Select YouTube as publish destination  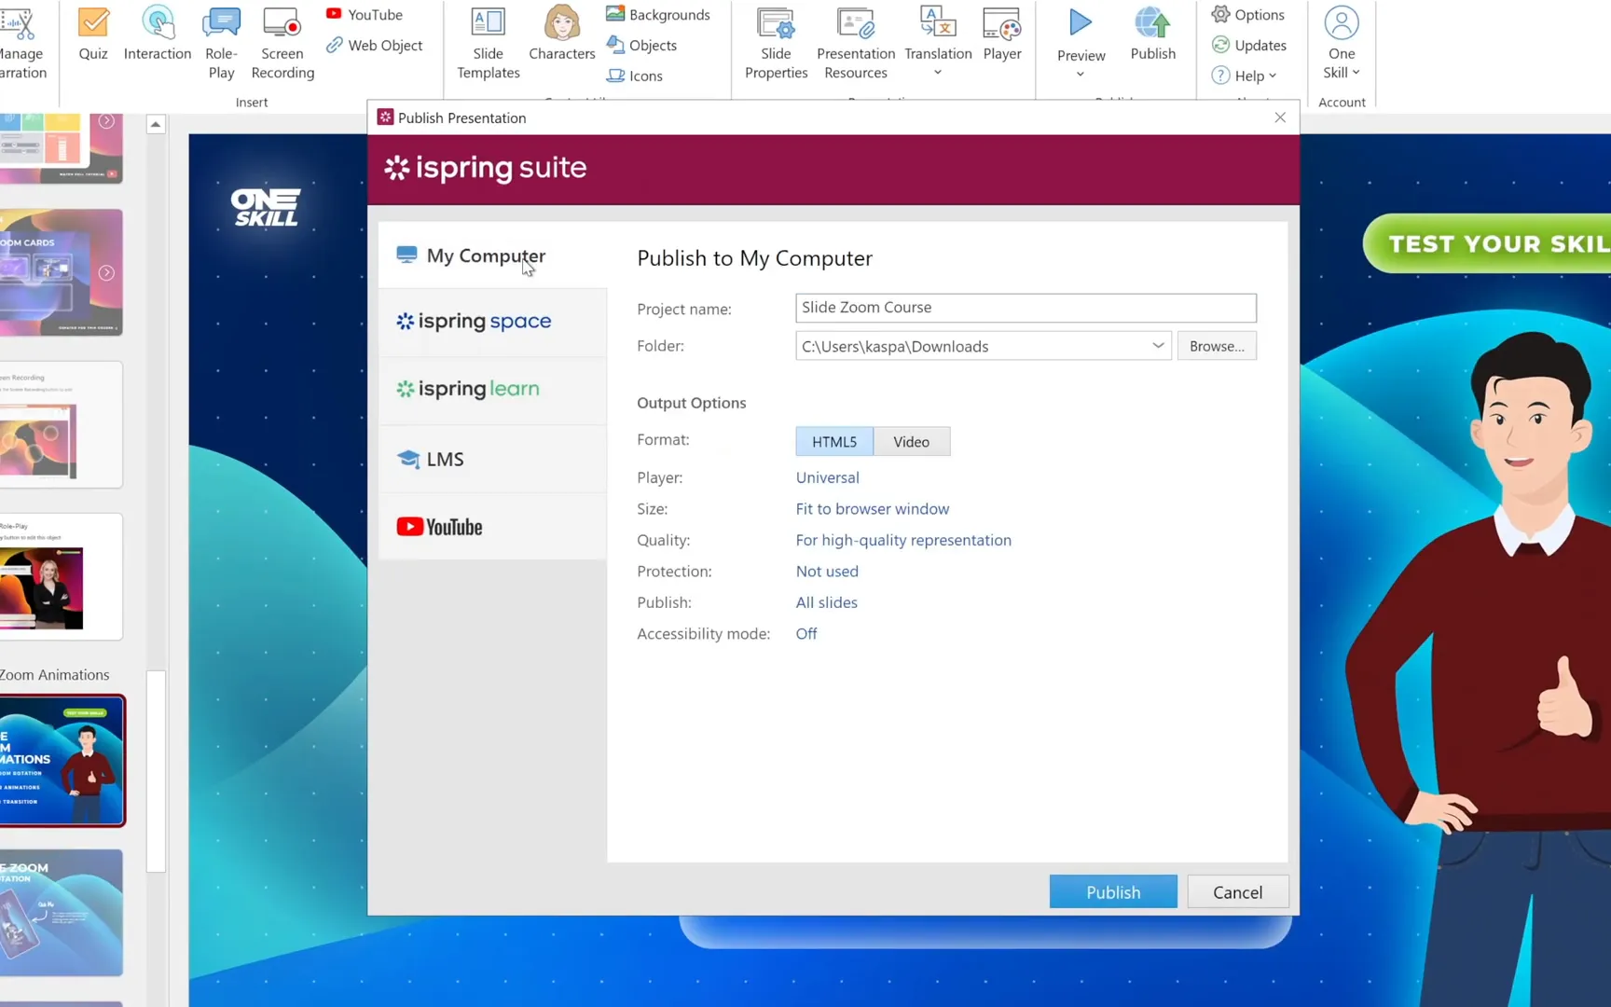coord(492,527)
